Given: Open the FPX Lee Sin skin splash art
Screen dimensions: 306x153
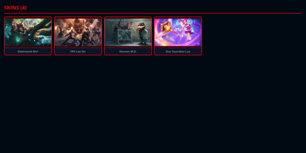Looking at the screenshot, I should pyautogui.click(x=78, y=32).
